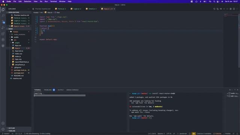Open language mode JavaScript selector
The height and width of the screenshot is (135, 240).
click(183, 133)
